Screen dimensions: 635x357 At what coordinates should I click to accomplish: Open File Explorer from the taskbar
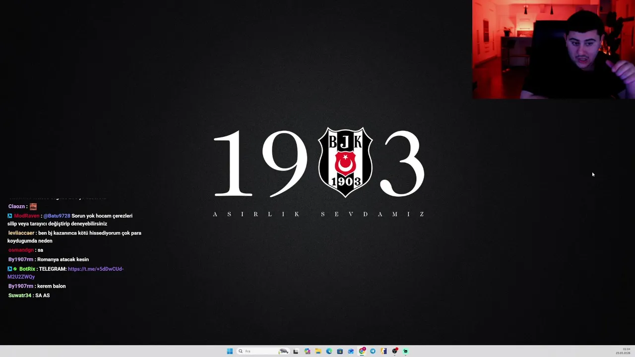pos(318,351)
